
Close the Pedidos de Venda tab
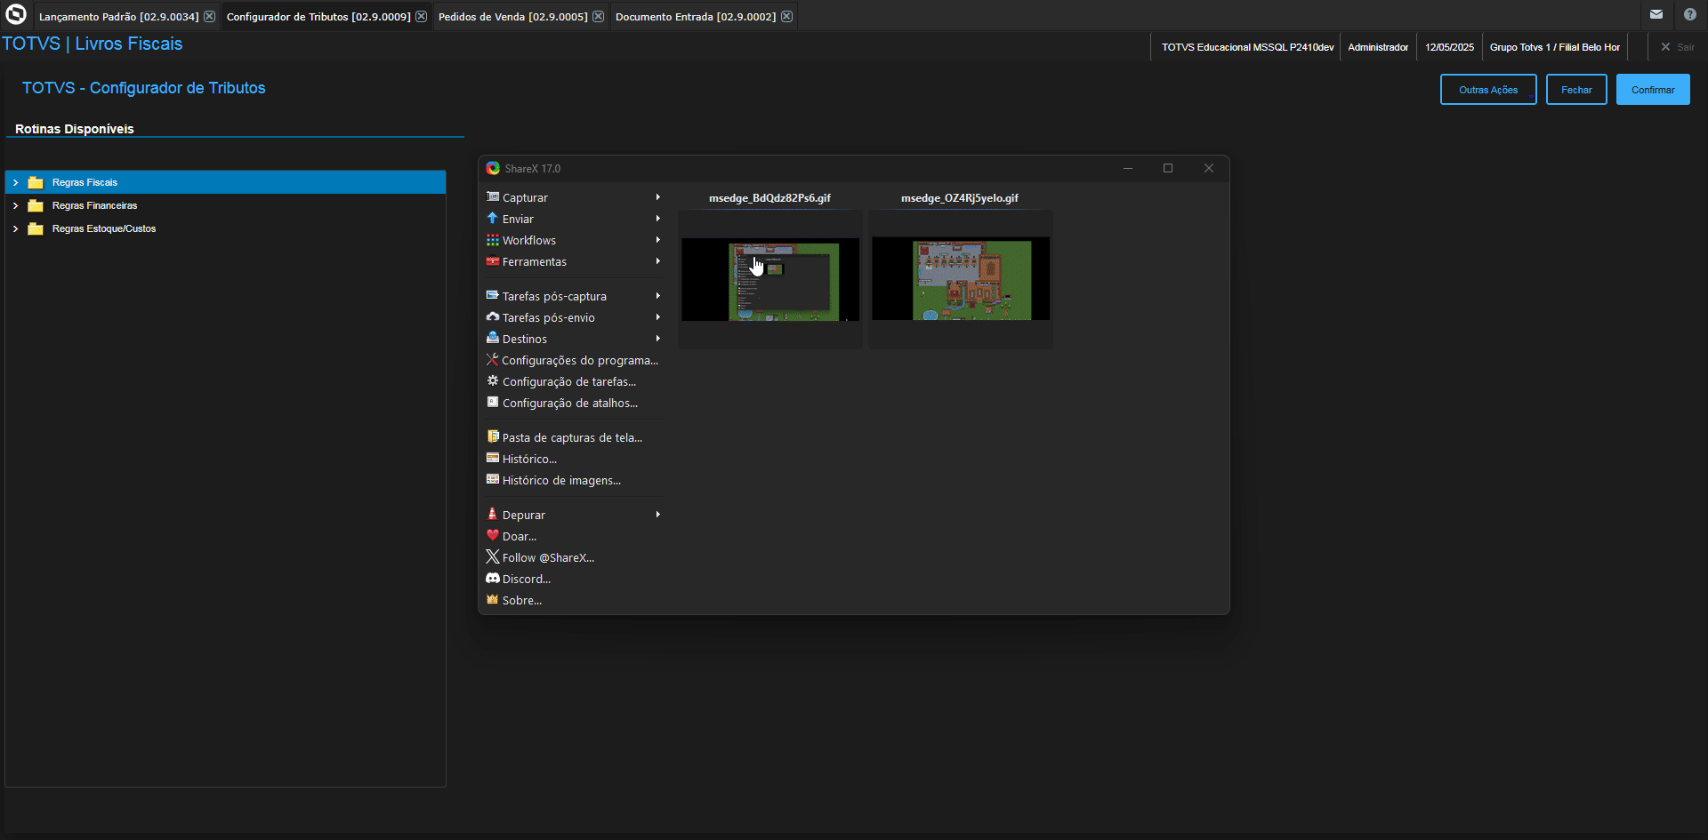pyautogui.click(x=598, y=17)
